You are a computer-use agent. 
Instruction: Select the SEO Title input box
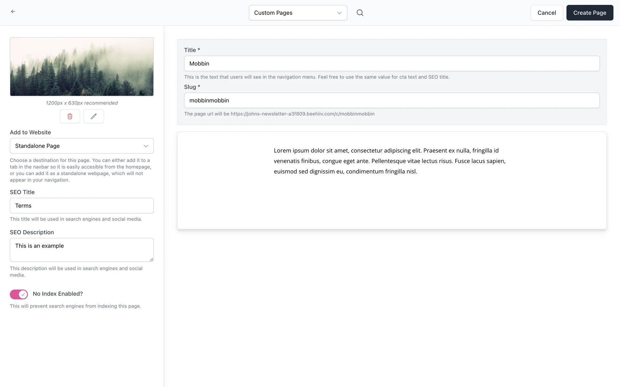click(x=82, y=206)
